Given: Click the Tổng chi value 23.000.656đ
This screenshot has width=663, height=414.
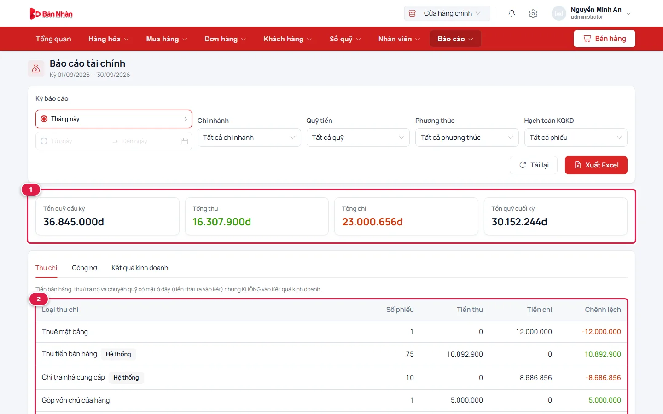Looking at the screenshot, I should point(372,222).
